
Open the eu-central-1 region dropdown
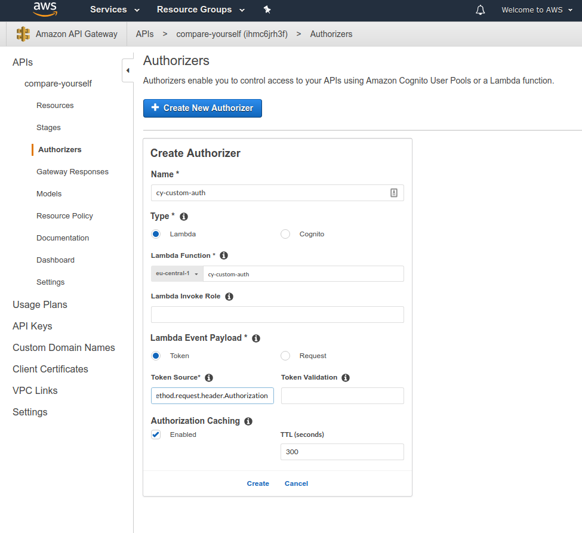(x=177, y=273)
